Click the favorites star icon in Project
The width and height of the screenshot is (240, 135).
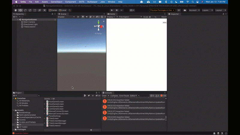click(x=93, y=96)
